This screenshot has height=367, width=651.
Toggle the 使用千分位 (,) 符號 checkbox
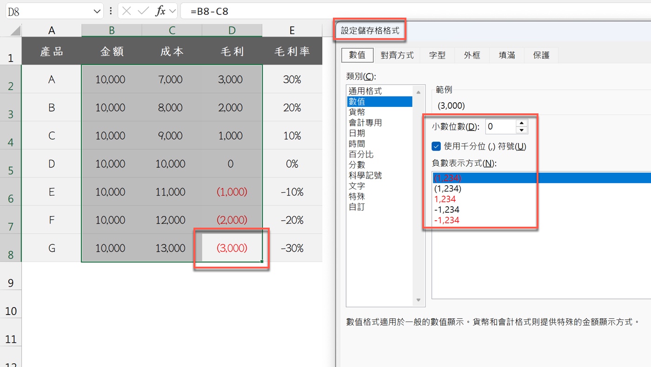coord(436,145)
